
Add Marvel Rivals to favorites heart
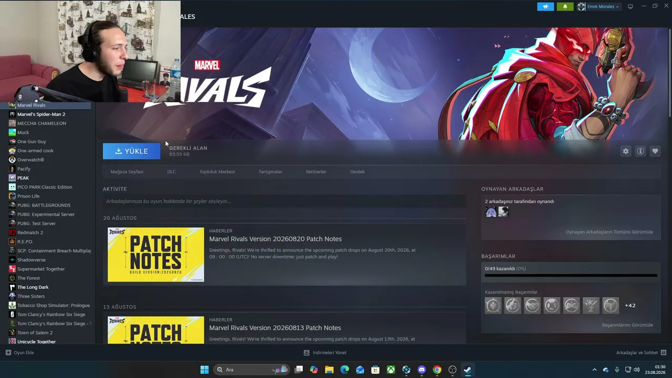pos(655,151)
